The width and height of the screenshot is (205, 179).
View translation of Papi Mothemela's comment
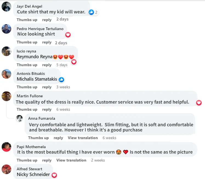pyautogui.click(x=71, y=160)
